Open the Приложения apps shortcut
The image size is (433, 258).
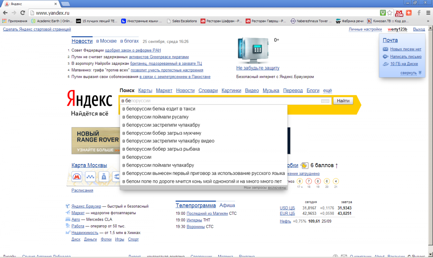[x=15, y=21]
